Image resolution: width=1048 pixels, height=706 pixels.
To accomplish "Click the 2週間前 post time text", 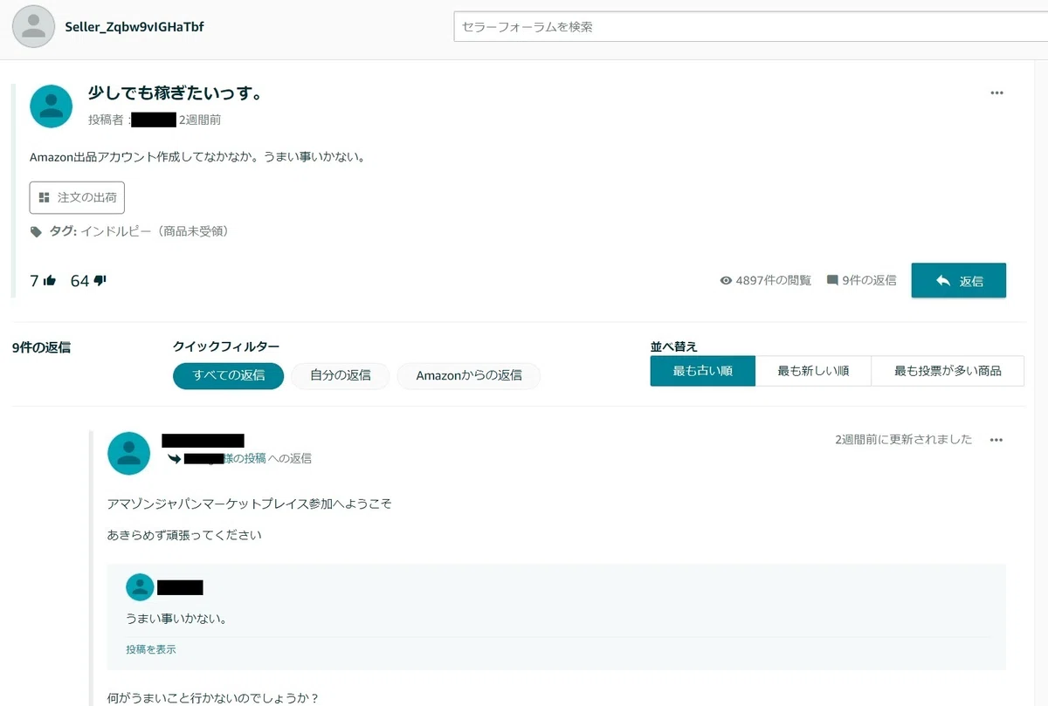I will click(200, 120).
